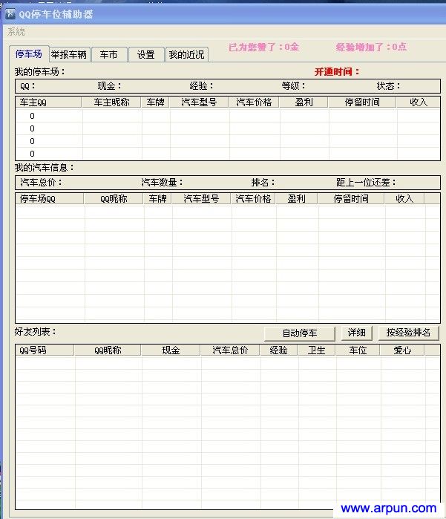This screenshot has height=519, width=446.
Task: Click 停留时间 header in my parking lot table
Action: (x=362, y=102)
